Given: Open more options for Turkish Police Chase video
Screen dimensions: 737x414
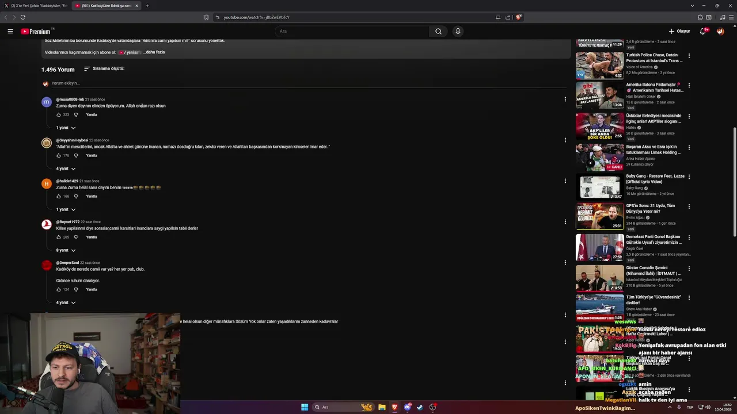Looking at the screenshot, I should pos(689,56).
